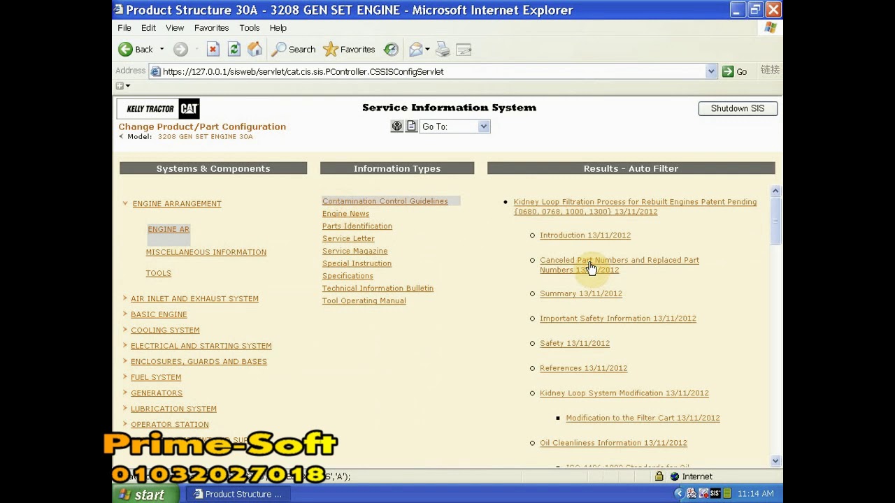895x503 pixels.
Task: Open Introduction 13/11/2012 result
Action: click(585, 235)
